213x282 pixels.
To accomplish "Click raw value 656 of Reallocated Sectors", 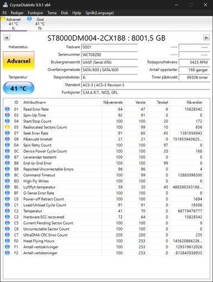I will (x=199, y=127).
